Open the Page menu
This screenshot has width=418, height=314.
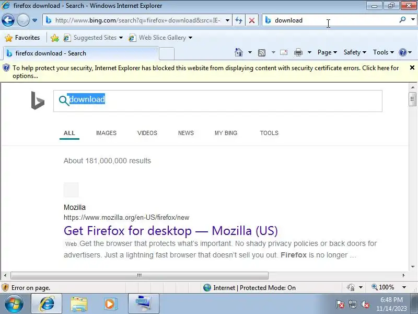327,52
